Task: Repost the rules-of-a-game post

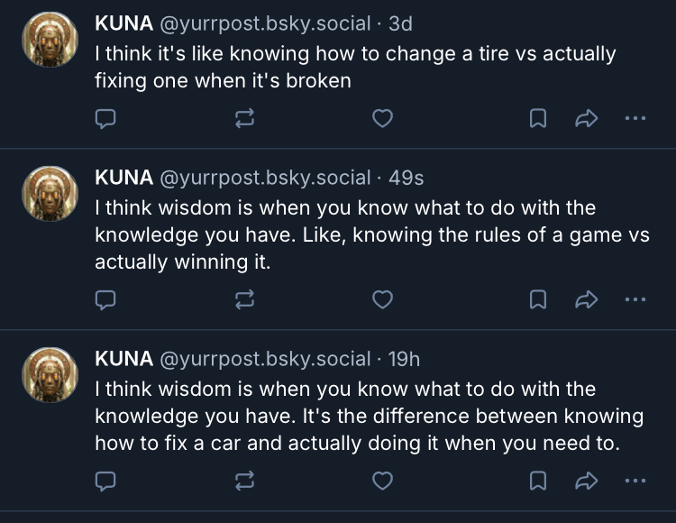Action: click(244, 299)
